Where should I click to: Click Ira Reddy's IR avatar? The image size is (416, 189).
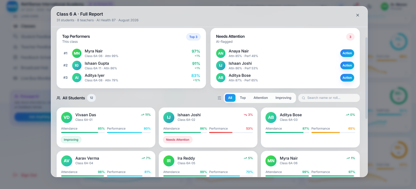click(169, 161)
